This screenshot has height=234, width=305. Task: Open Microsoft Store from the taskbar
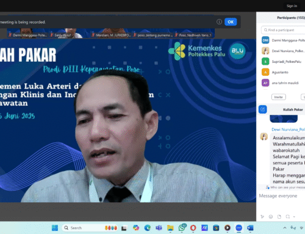click(x=216, y=228)
